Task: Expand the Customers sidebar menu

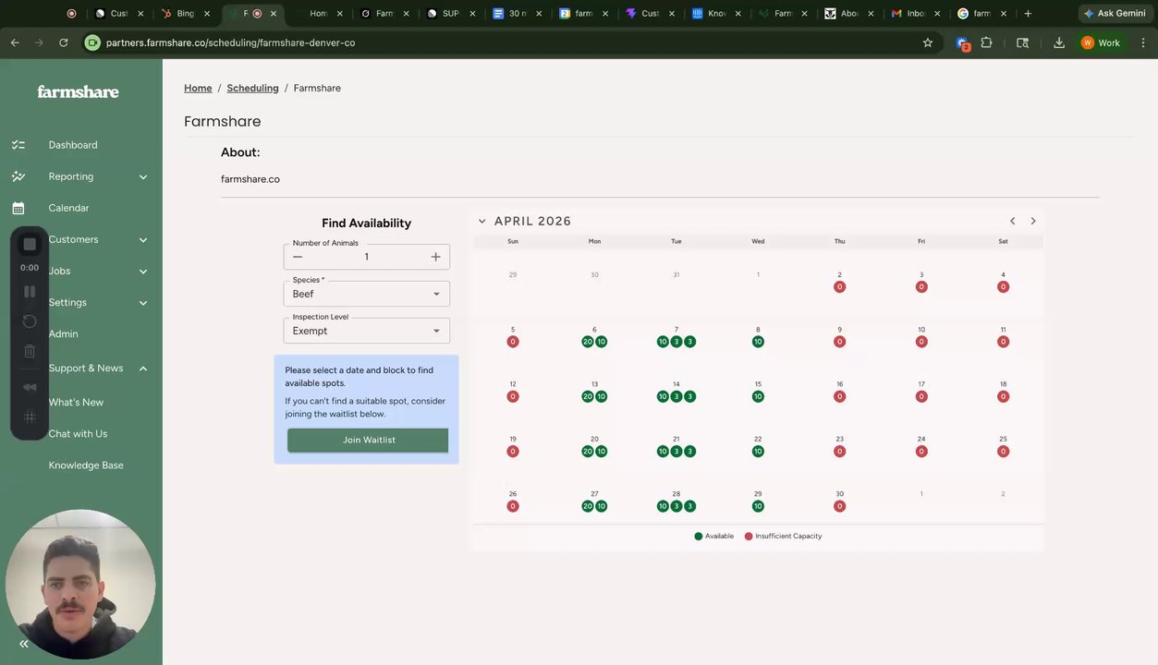Action: tap(143, 239)
